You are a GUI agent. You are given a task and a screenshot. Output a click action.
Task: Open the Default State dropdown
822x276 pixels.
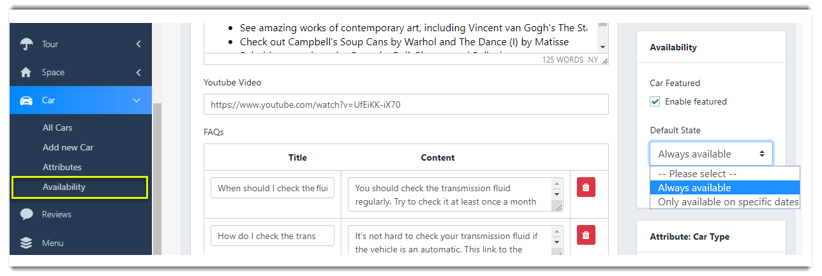click(711, 154)
